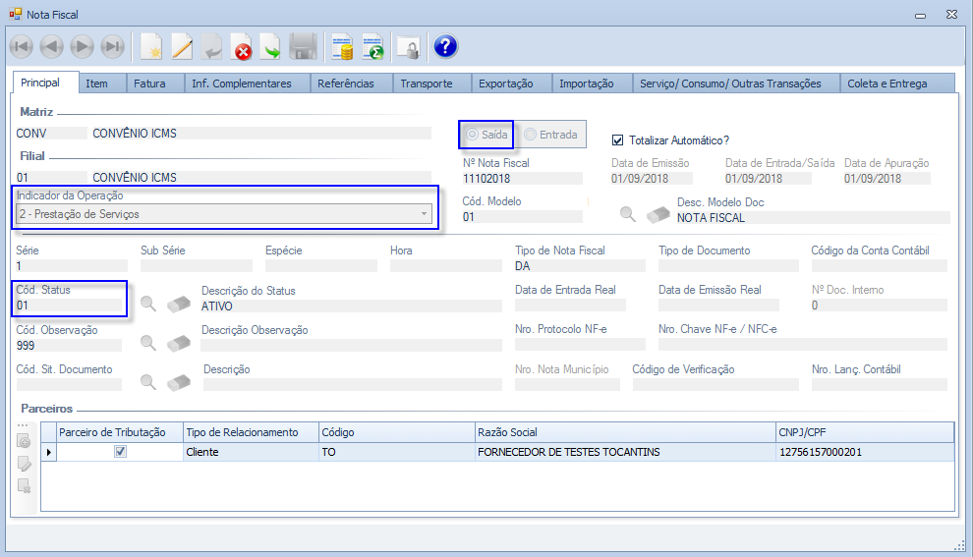Click the Tipo de Nota Fiscal field
The image size is (973, 557).
580,266
